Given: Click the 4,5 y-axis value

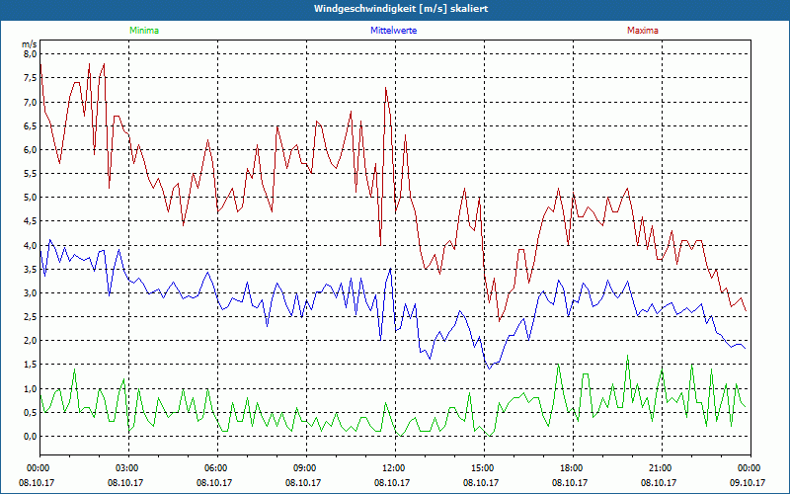Looking at the screenshot, I should coord(31,220).
